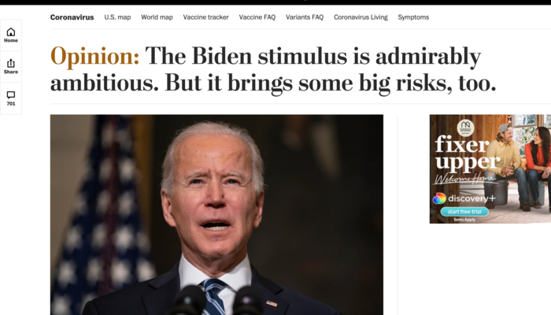Click the Biden article photo
The height and width of the screenshot is (315, 551).
[216, 214]
